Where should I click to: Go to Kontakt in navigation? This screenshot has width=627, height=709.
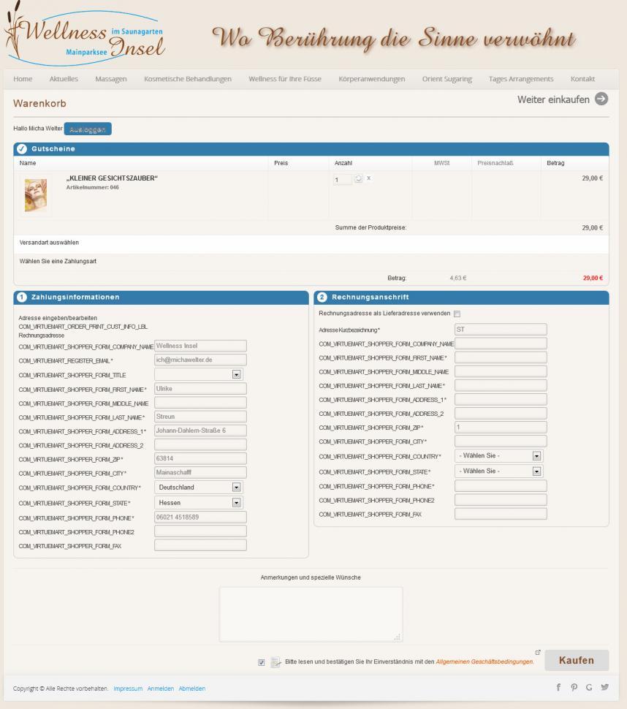point(582,79)
